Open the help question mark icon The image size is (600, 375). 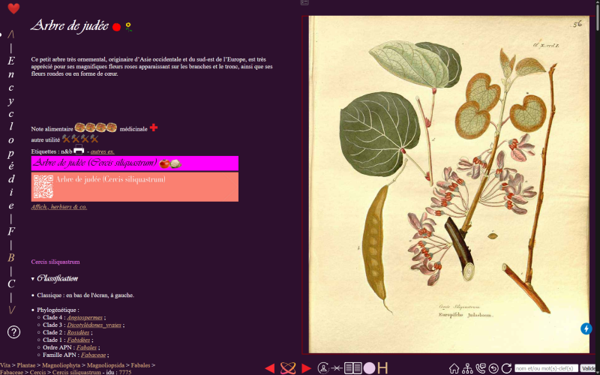tap(13, 332)
